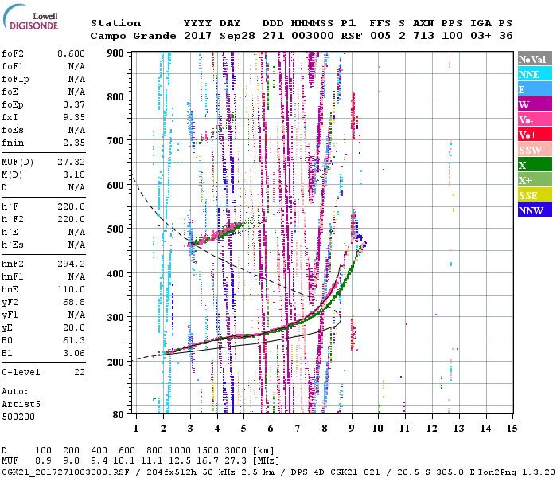Viewport: 557px width, 478px height.
Task: Click the fxI value 9.35
Action: click(74, 117)
